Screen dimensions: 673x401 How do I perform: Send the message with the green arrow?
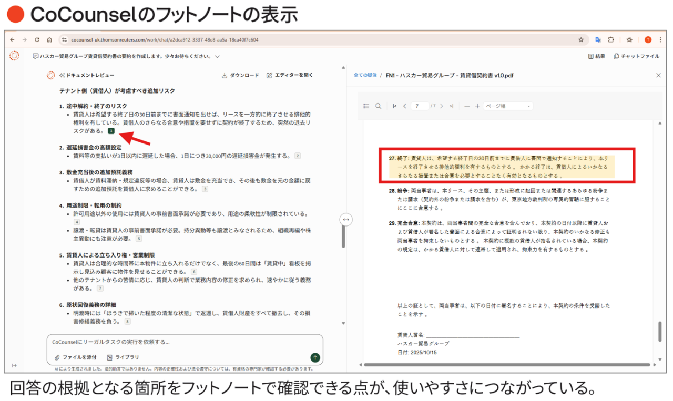(315, 357)
